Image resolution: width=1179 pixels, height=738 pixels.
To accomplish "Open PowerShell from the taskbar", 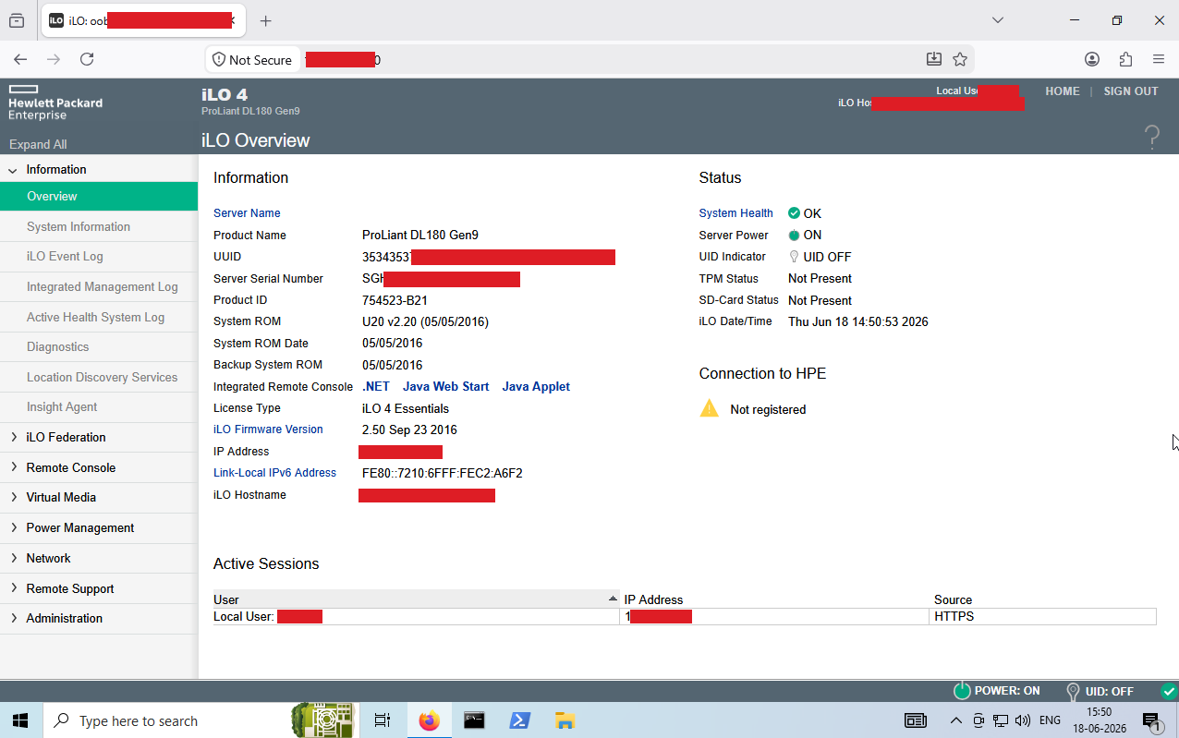I will click(x=519, y=720).
